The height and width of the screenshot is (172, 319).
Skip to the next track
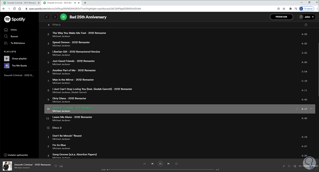(x=168, y=164)
